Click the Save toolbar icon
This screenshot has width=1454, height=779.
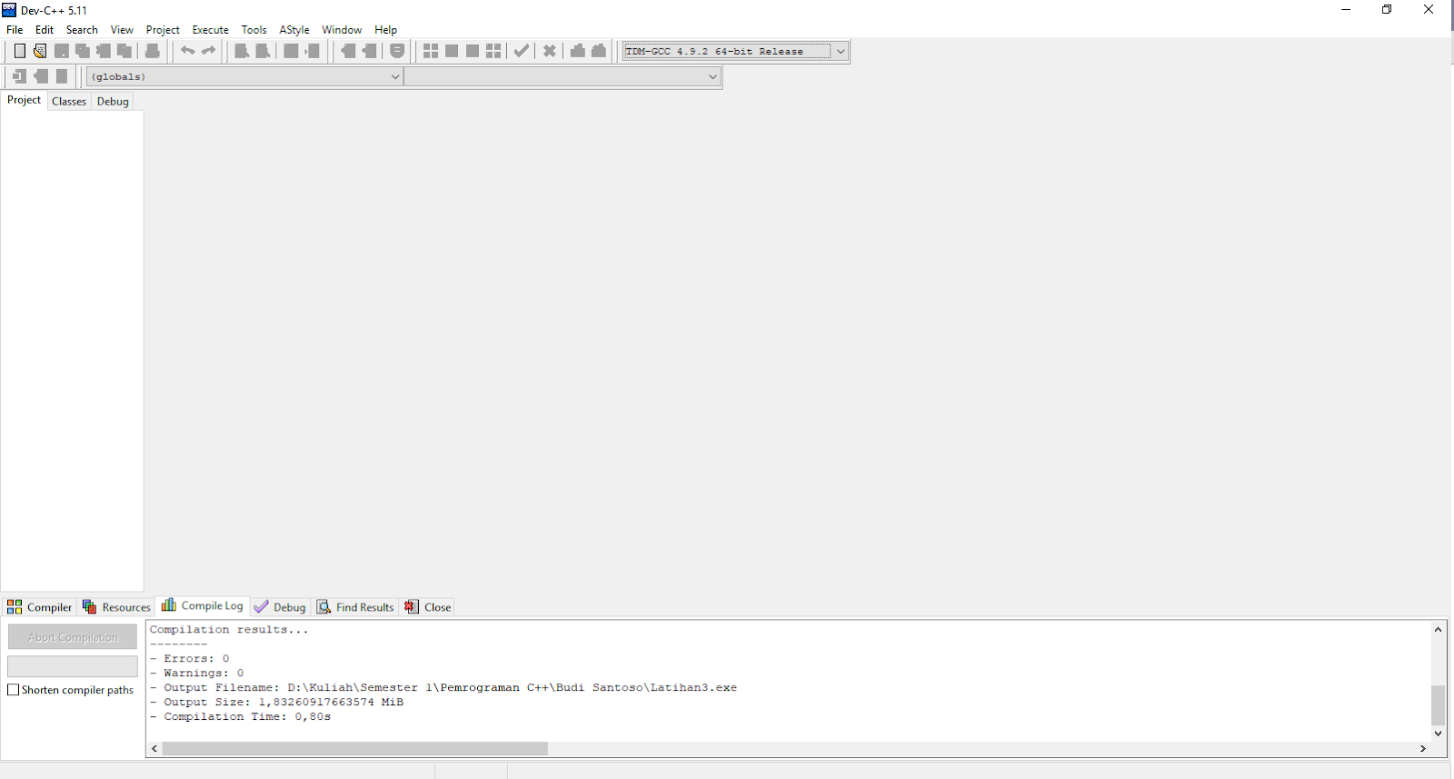coord(62,51)
